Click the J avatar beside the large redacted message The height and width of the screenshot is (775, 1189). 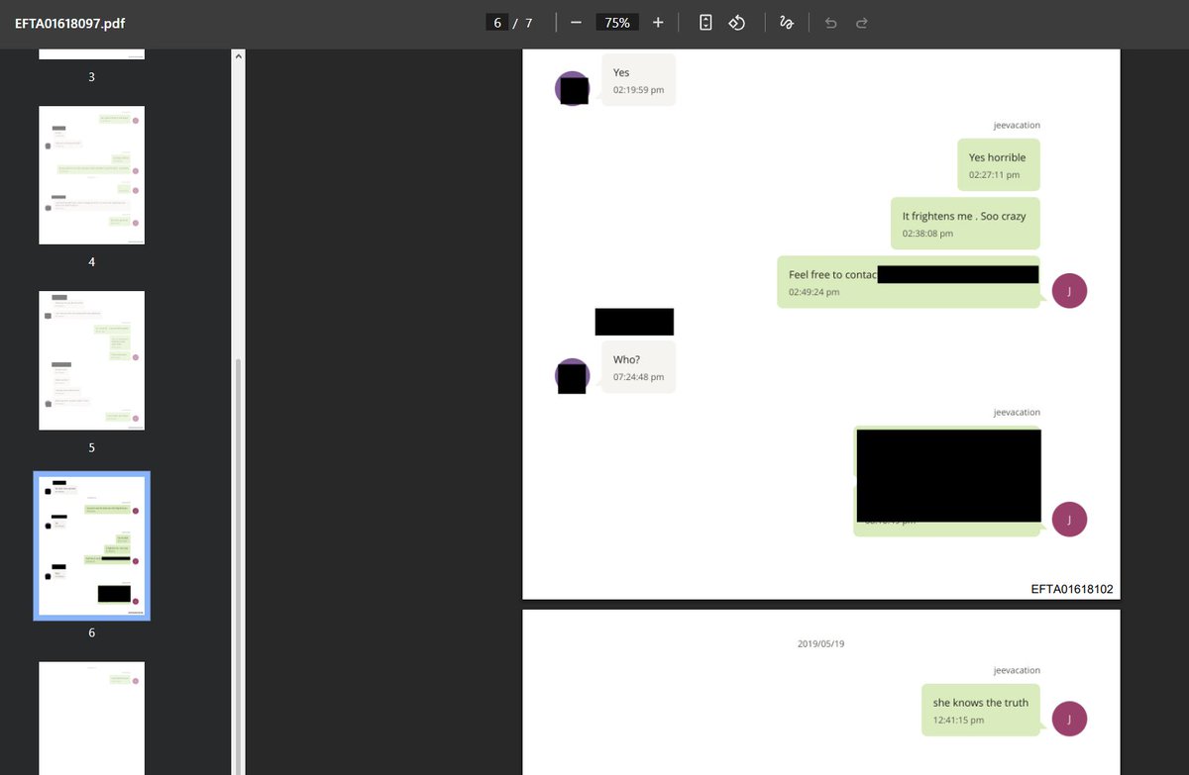coord(1069,519)
